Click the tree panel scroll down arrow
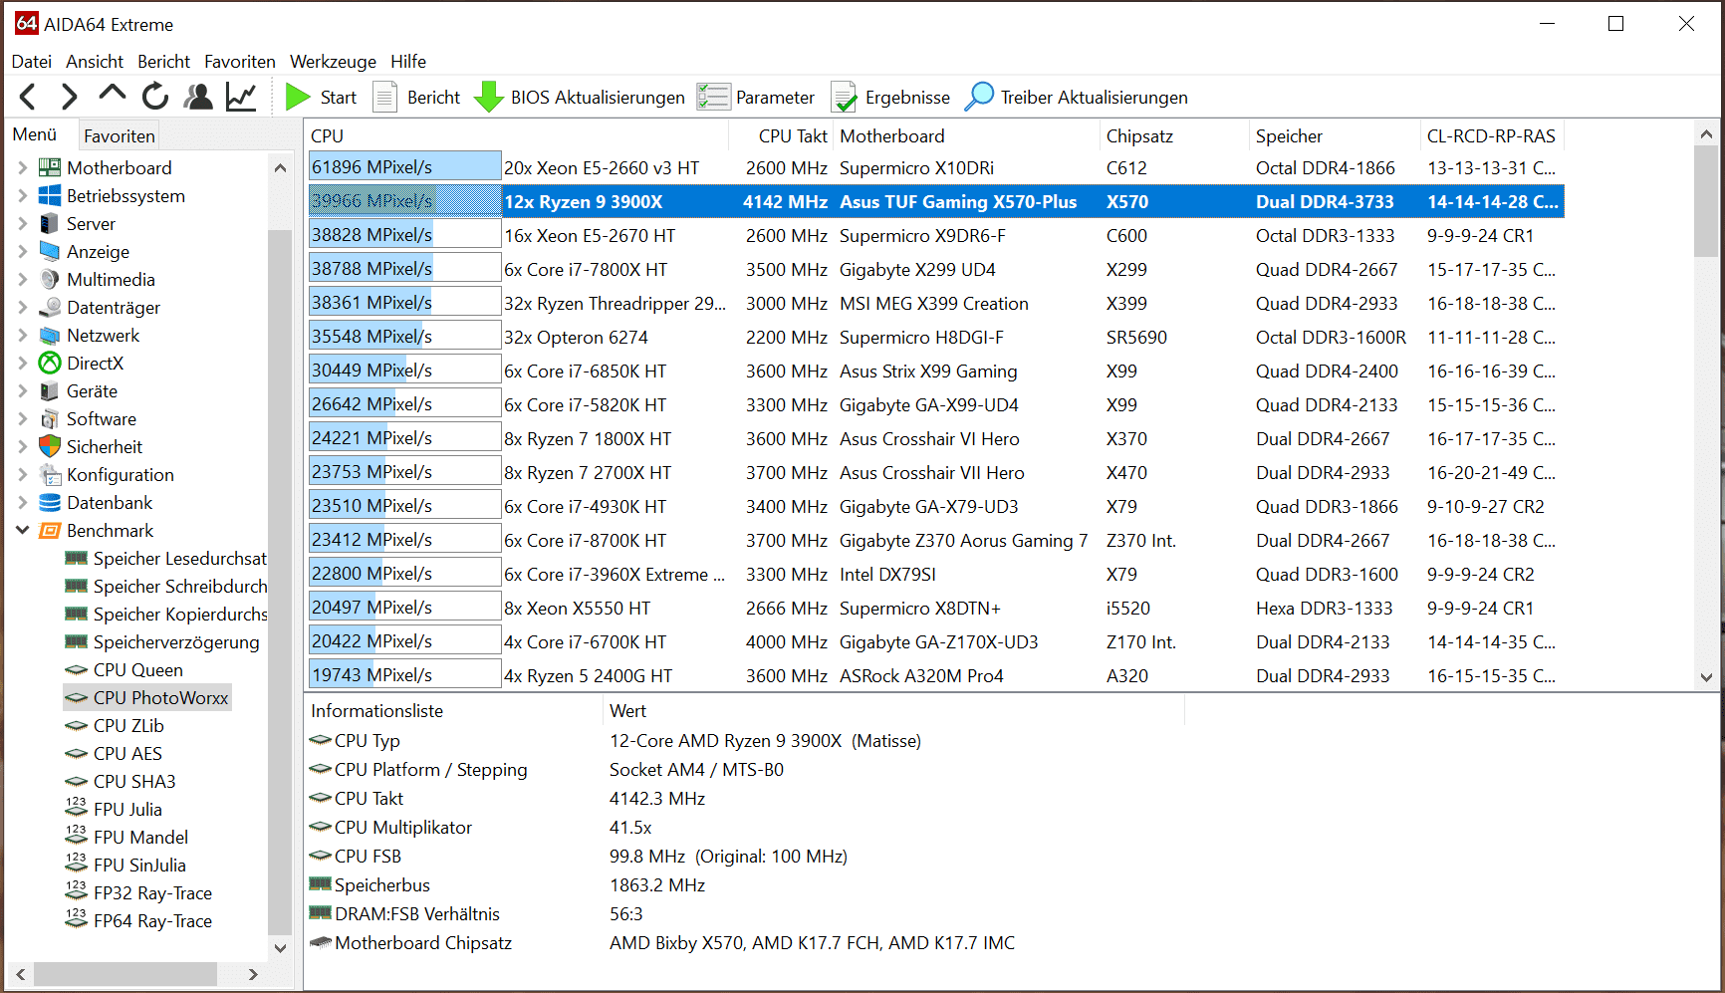Screen dimensions: 1725x993 pyautogui.click(x=280, y=948)
